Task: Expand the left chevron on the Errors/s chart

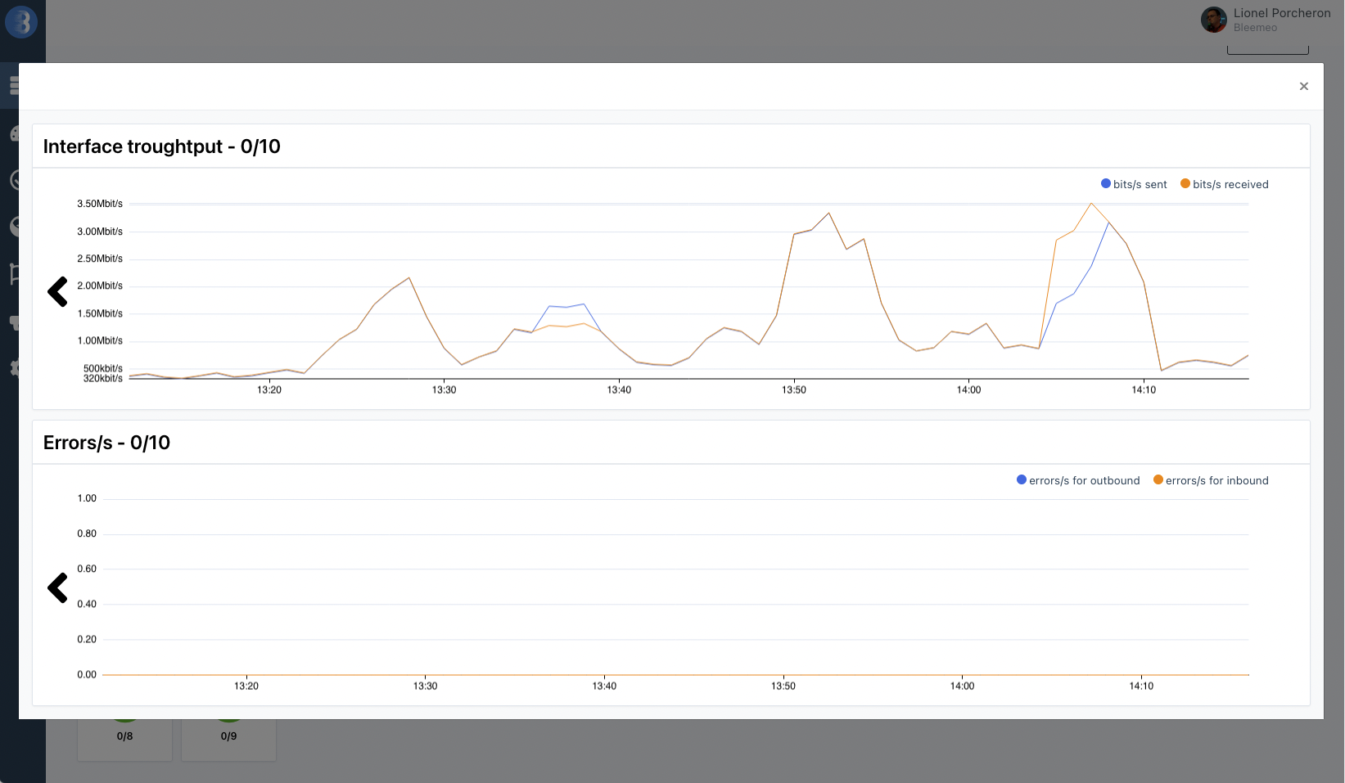Action: pyautogui.click(x=56, y=587)
